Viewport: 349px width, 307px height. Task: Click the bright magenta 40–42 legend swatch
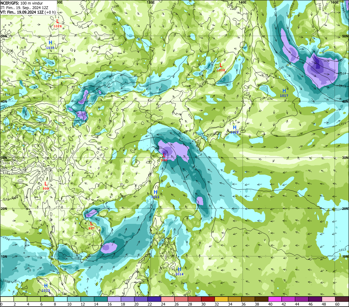pyautogui.click(x=275, y=299)
